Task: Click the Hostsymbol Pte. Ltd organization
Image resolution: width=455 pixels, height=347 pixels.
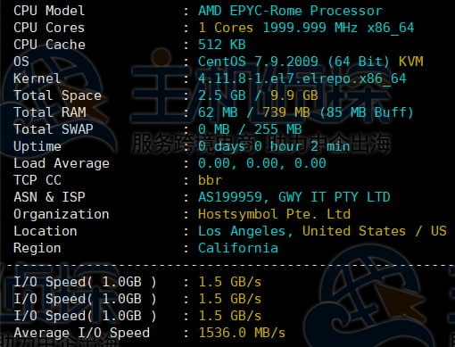Action: pos(274,214)
